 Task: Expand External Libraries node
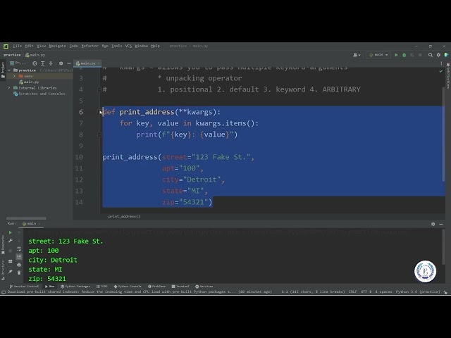(9, 88)
